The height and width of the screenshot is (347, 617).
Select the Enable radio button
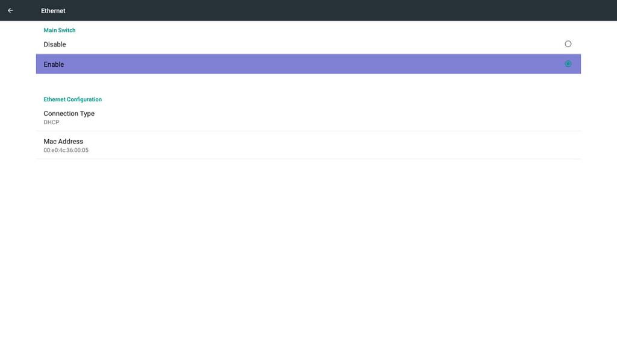pyautogui.click(x=568, y=64)
